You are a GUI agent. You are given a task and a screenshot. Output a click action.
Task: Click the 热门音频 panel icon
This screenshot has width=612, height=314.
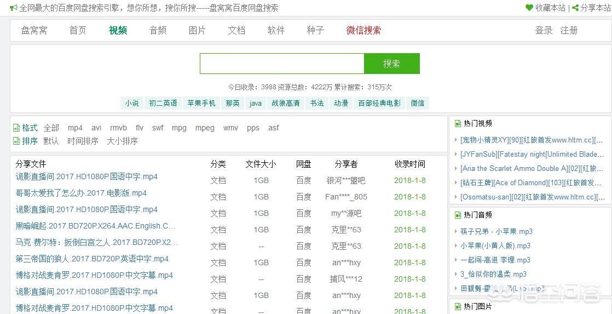click(458, 215)
